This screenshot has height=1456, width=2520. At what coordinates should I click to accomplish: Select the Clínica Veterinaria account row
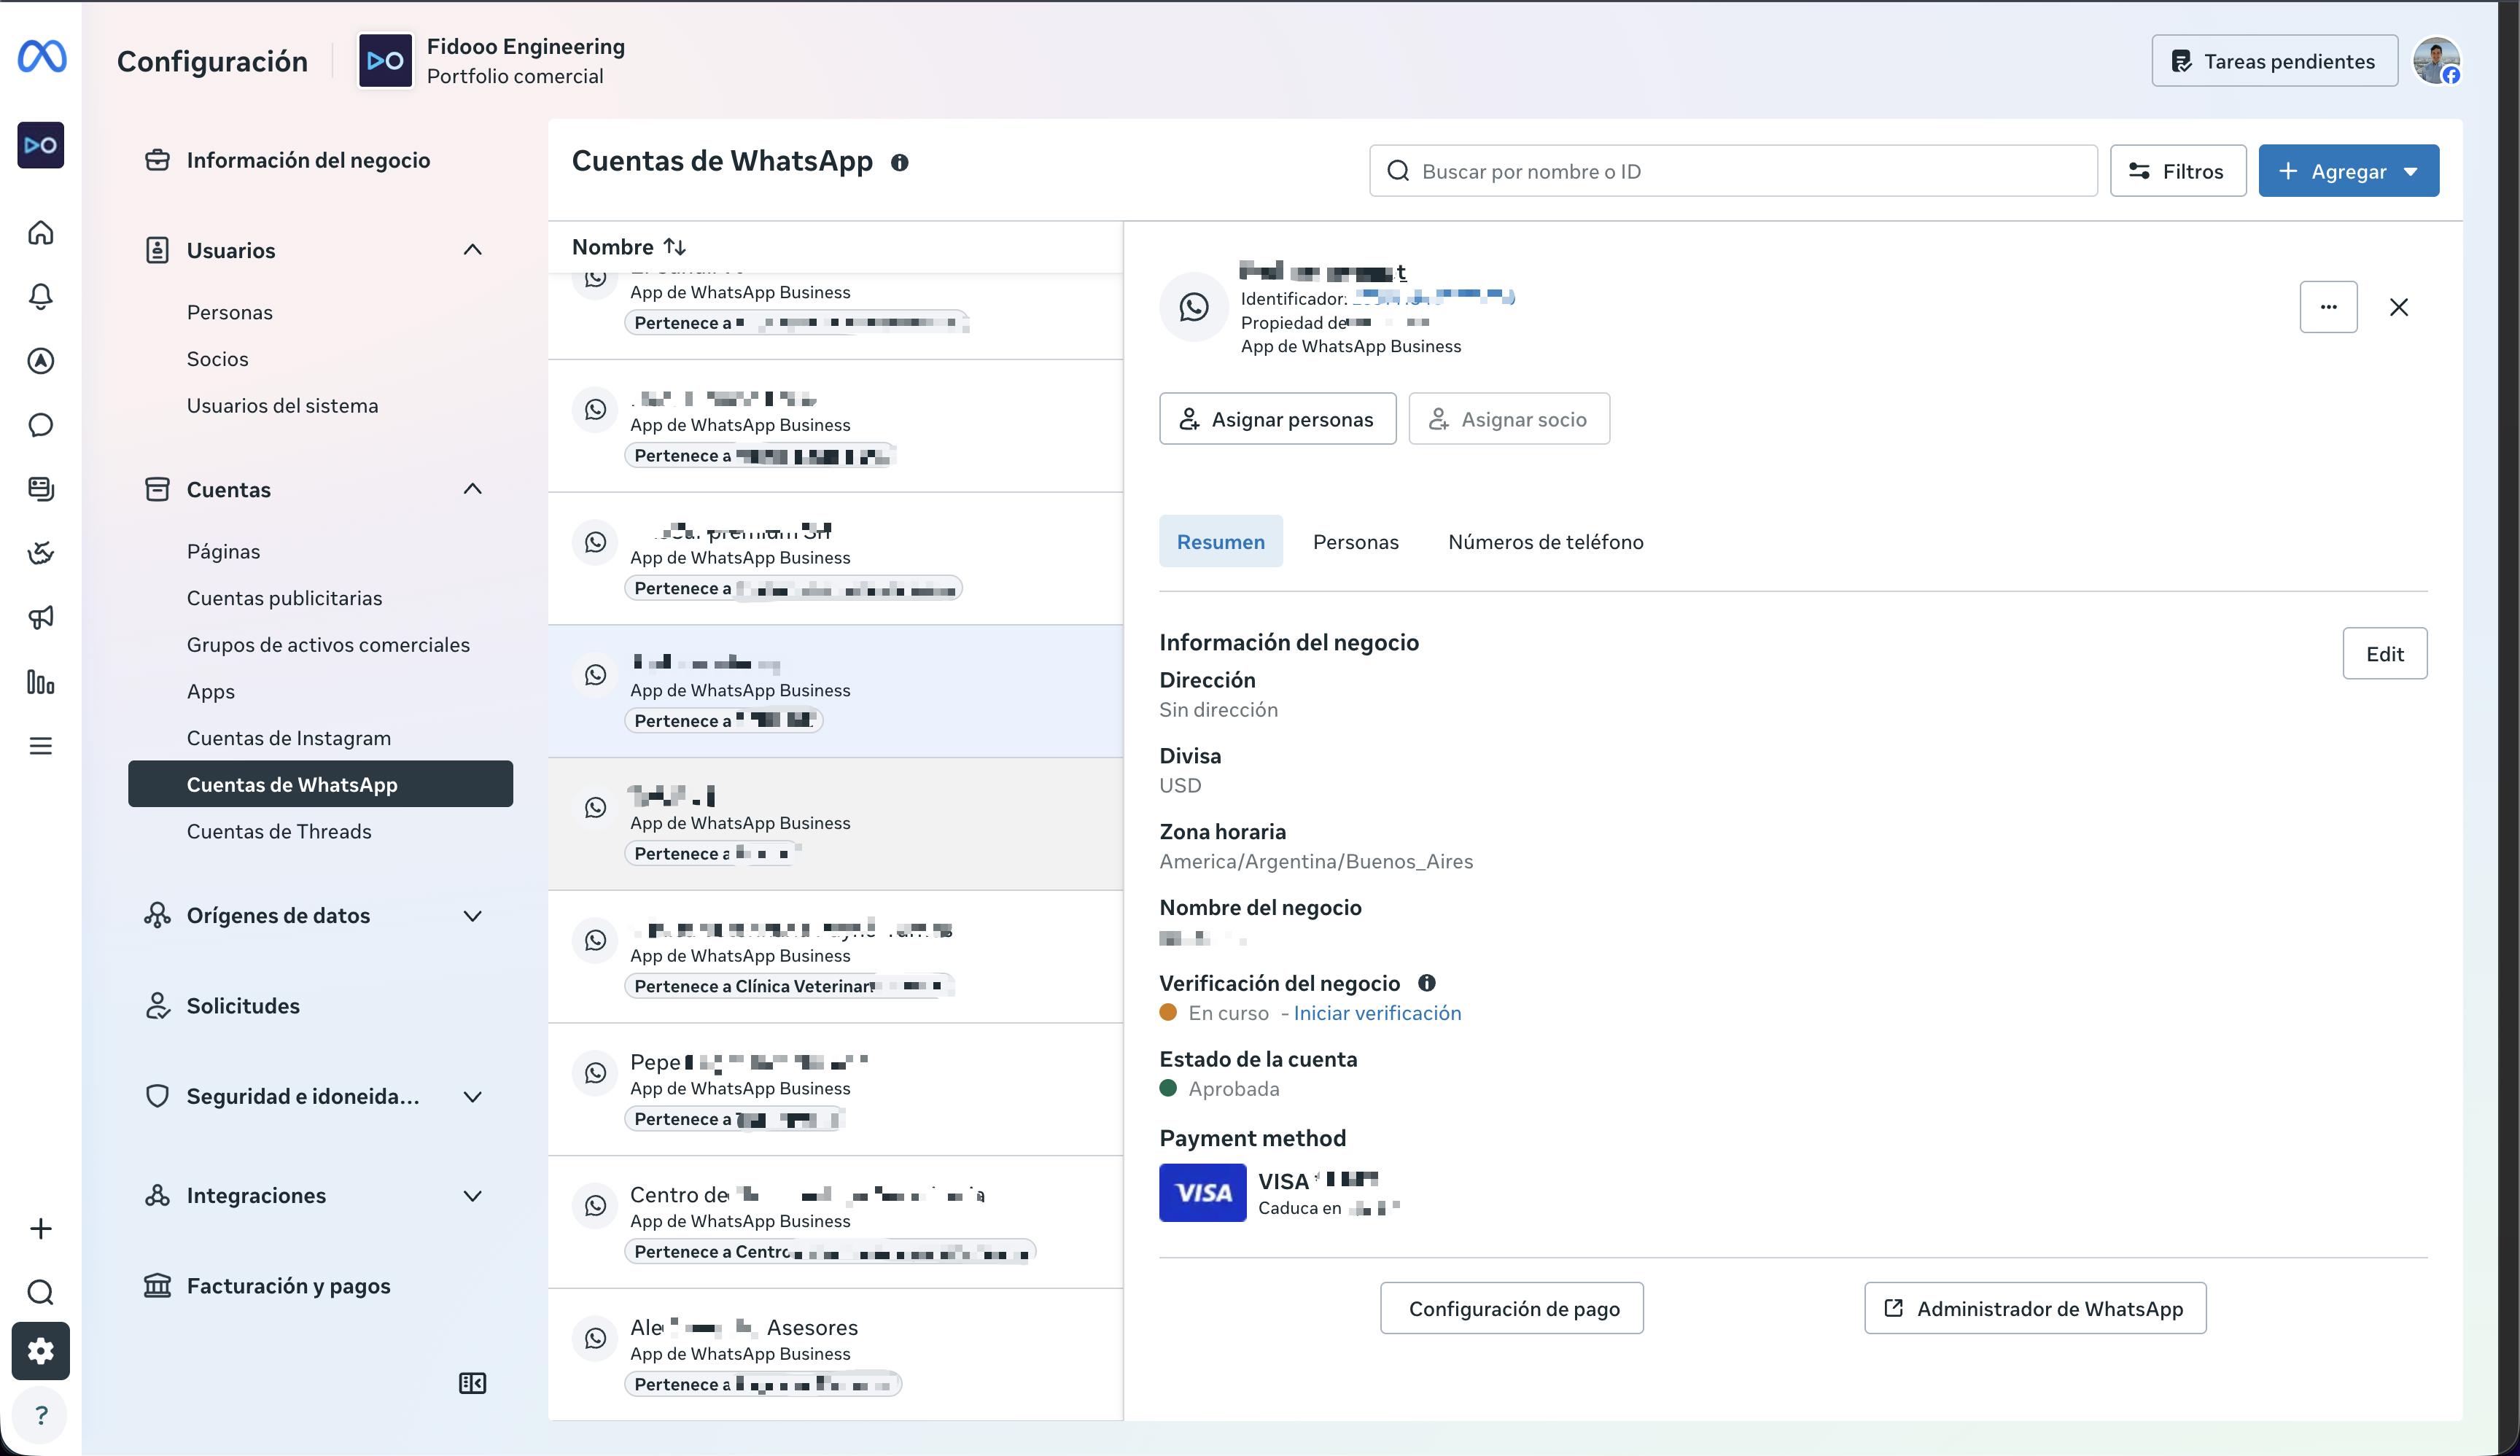835,957
